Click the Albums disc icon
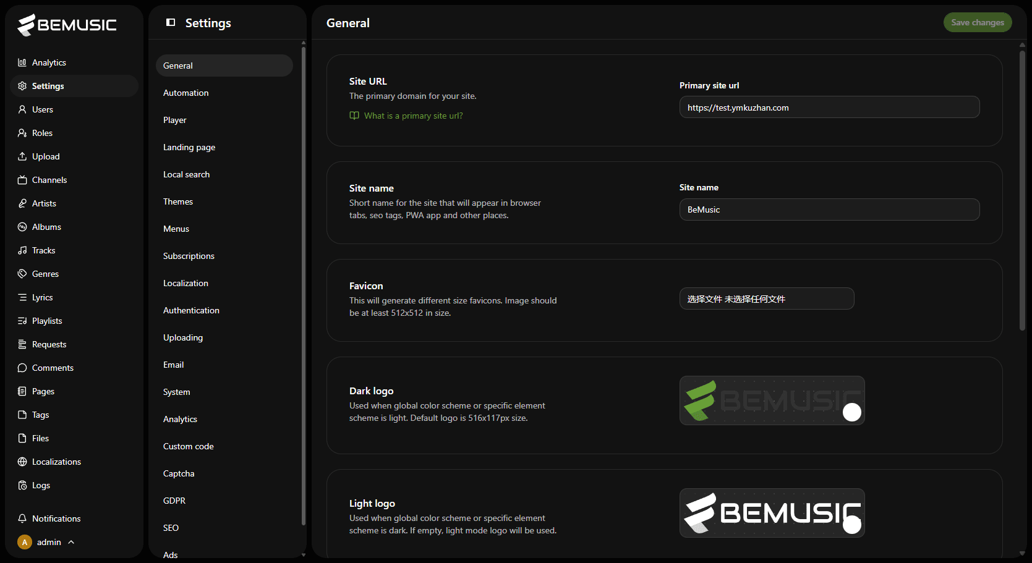Screen dimensions: 1032x563 [x=22, y=227]
